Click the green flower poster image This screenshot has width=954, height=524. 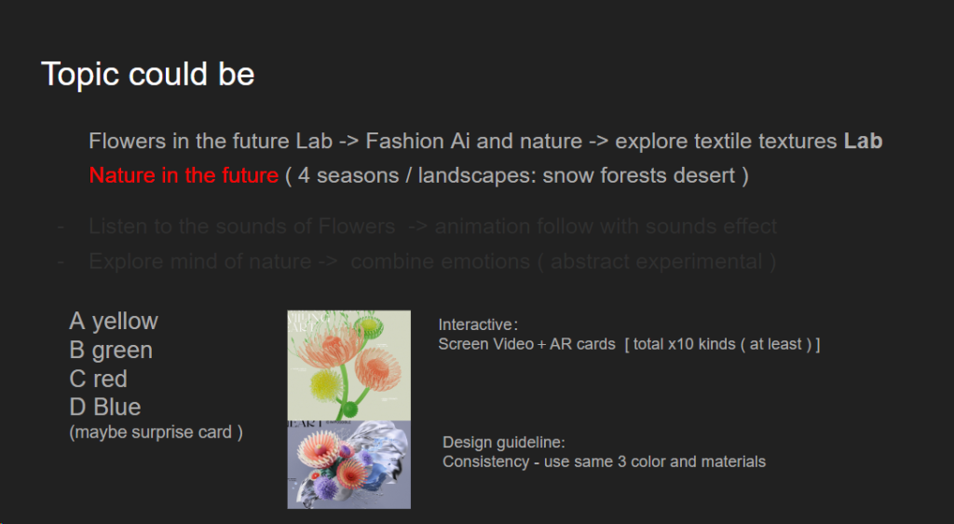(349, 365)
